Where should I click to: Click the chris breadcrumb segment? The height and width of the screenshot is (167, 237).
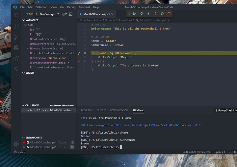coord(99,20)
